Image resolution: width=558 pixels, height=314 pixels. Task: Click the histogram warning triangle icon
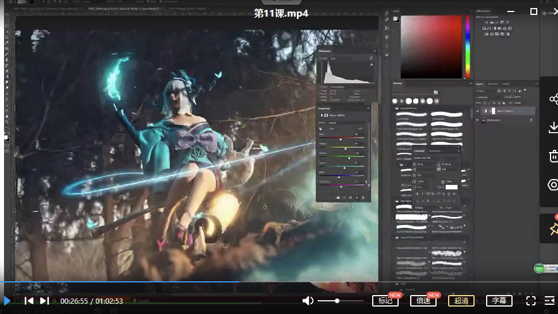(372, 65)
